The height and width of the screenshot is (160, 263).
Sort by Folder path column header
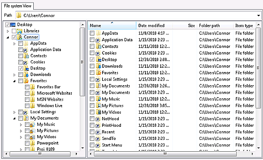[215, 25]
